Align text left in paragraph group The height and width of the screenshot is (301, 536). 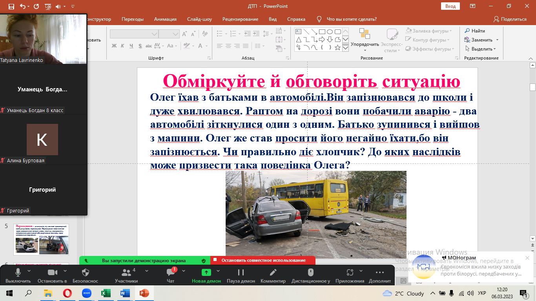click(x=219, y=45)
